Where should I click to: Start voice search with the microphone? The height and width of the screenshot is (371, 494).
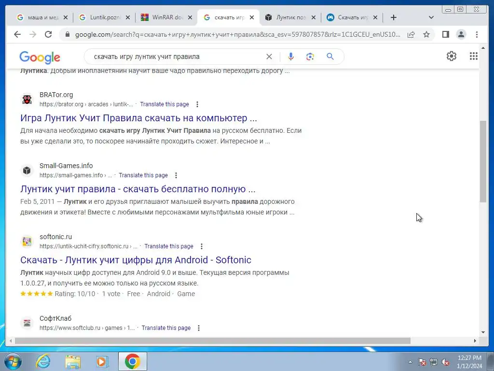point(291,57)
